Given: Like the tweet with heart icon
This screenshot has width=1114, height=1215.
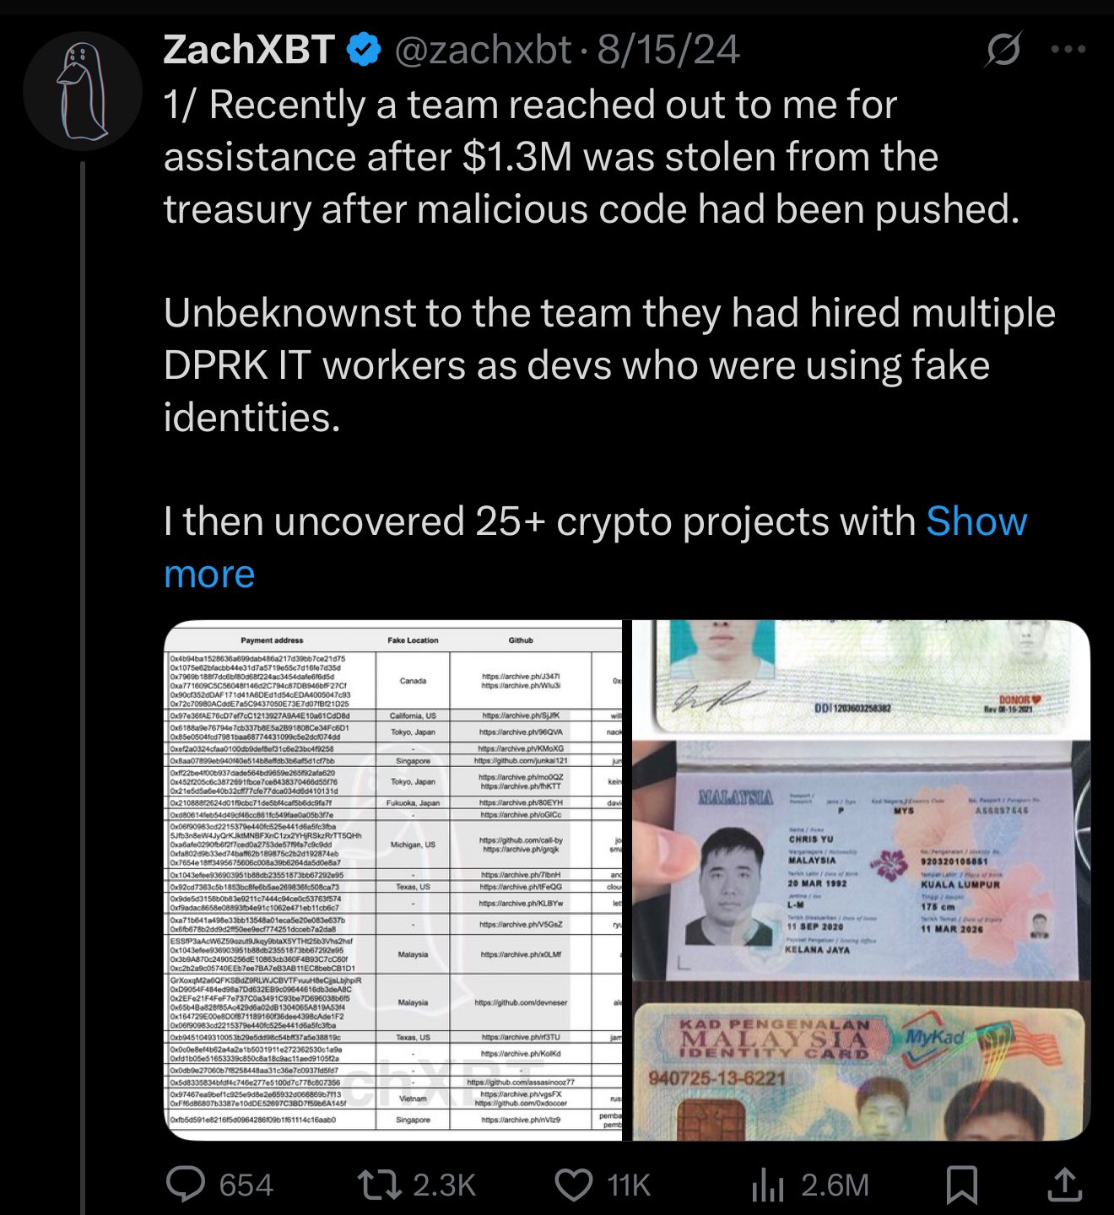Looking at the screenshot, I should tap(574, 1185).
